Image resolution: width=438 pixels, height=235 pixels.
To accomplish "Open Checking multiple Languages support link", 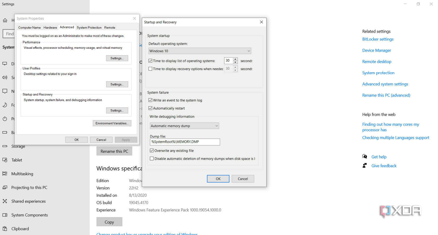I will tap(396, 138).
